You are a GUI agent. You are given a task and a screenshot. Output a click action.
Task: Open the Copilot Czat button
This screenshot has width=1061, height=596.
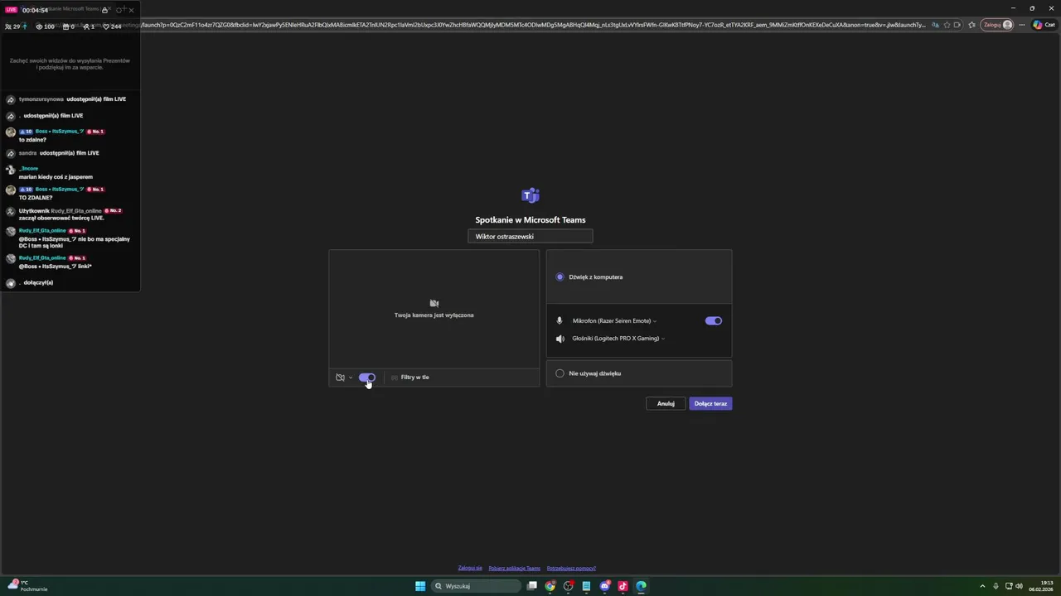1044,25
